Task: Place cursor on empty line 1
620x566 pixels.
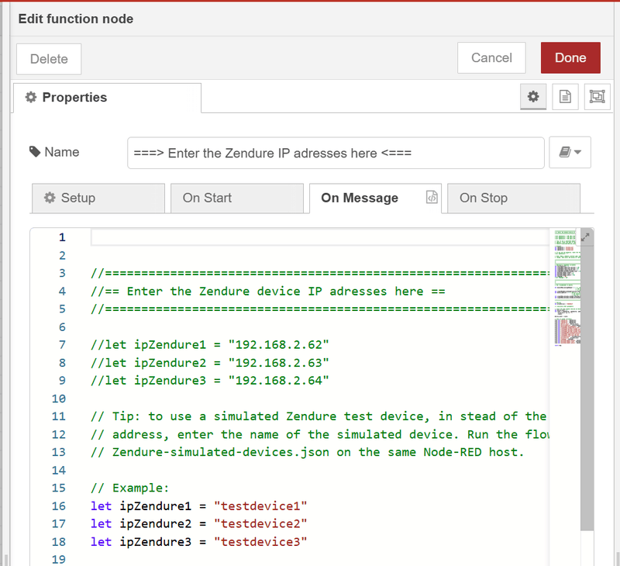Action: pyautogui.click(x=319, y=237)
